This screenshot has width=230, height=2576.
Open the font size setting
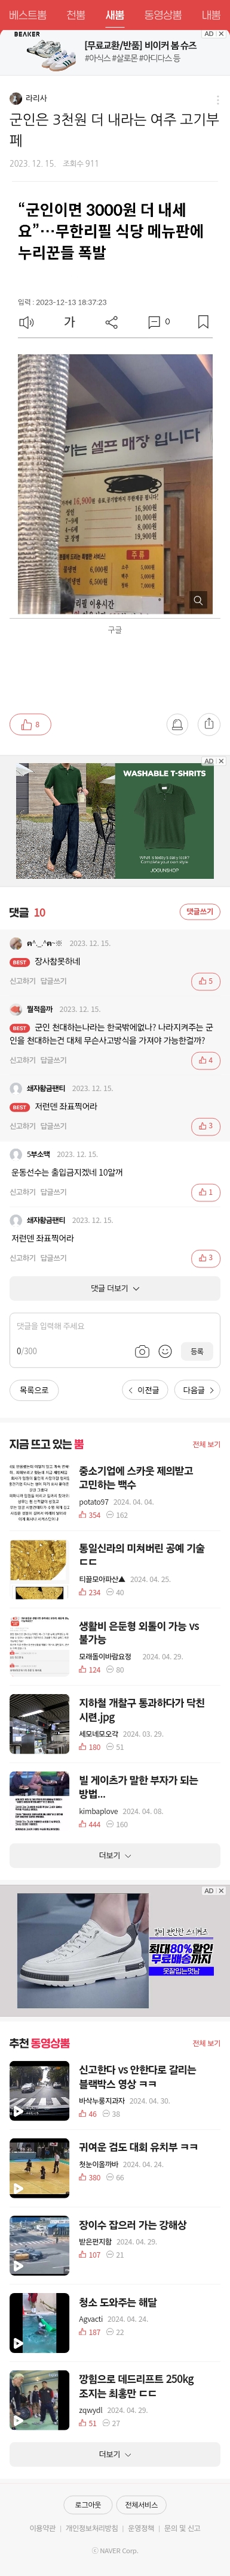(x=70, y=322)
